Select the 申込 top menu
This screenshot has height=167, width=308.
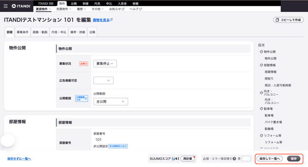click(x=109, y=4)
